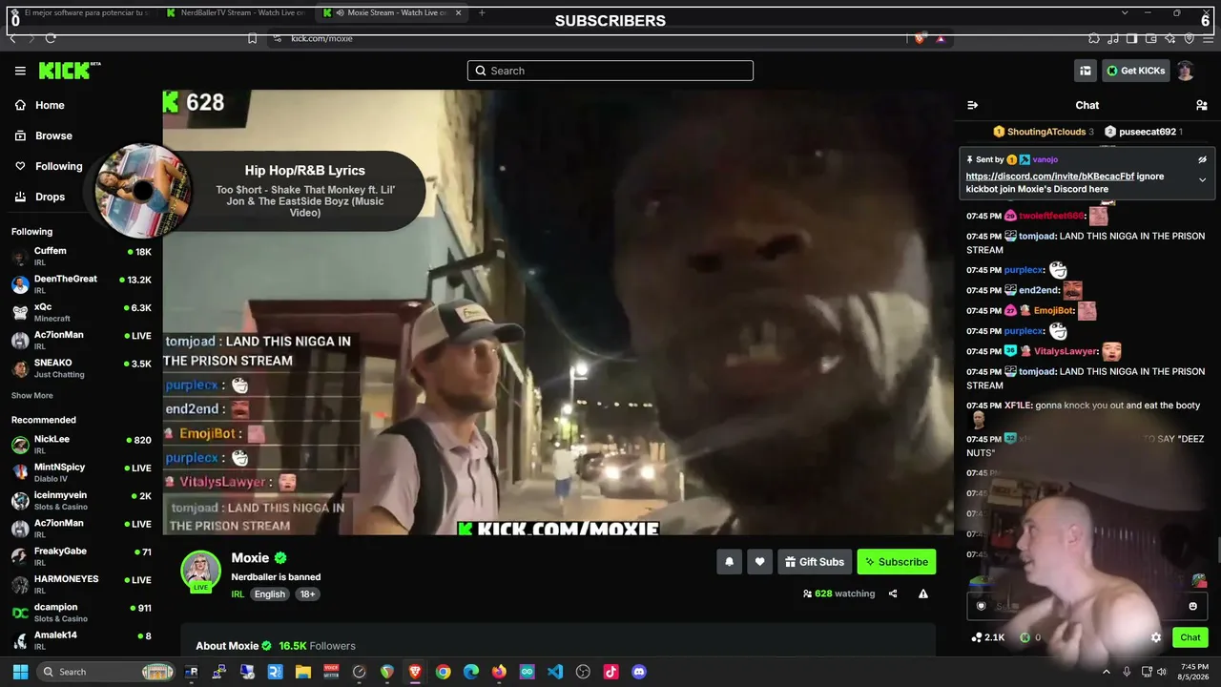The height and width of the screenshot is (687, 1221).
Task: Toggle the browser sidebar panel
Action: (x=1131, y=38)
